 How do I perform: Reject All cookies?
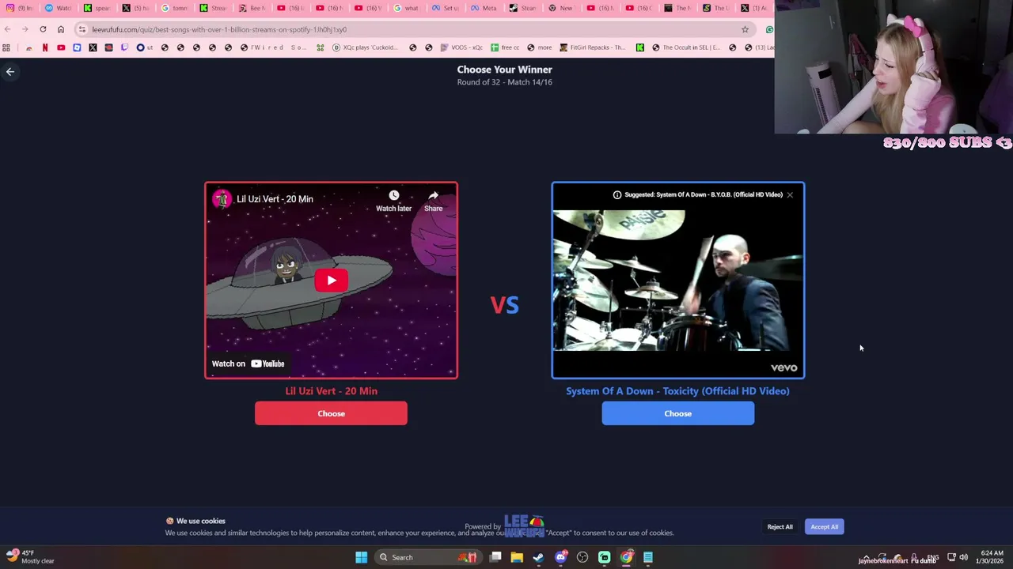point(780,526)
